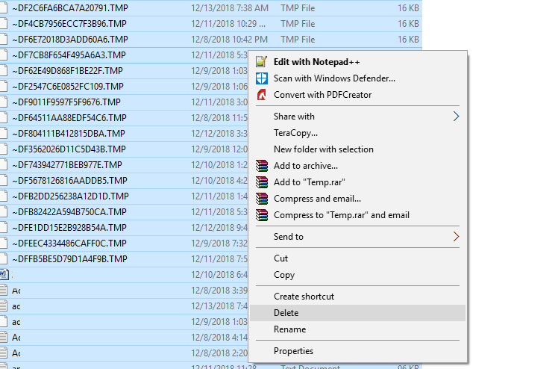The height and width of the screenshot is (369, 558).
Task: Click the Notepad++ icon in context menu
Action: 262,61
